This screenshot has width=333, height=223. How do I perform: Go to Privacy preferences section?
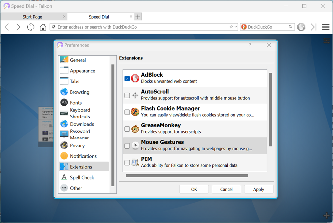point(84,146)
